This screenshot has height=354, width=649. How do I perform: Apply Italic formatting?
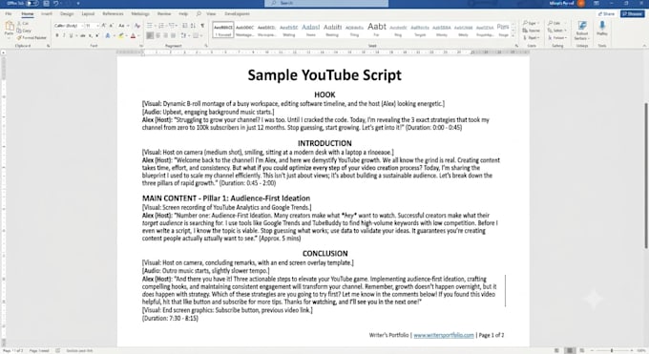64,36
